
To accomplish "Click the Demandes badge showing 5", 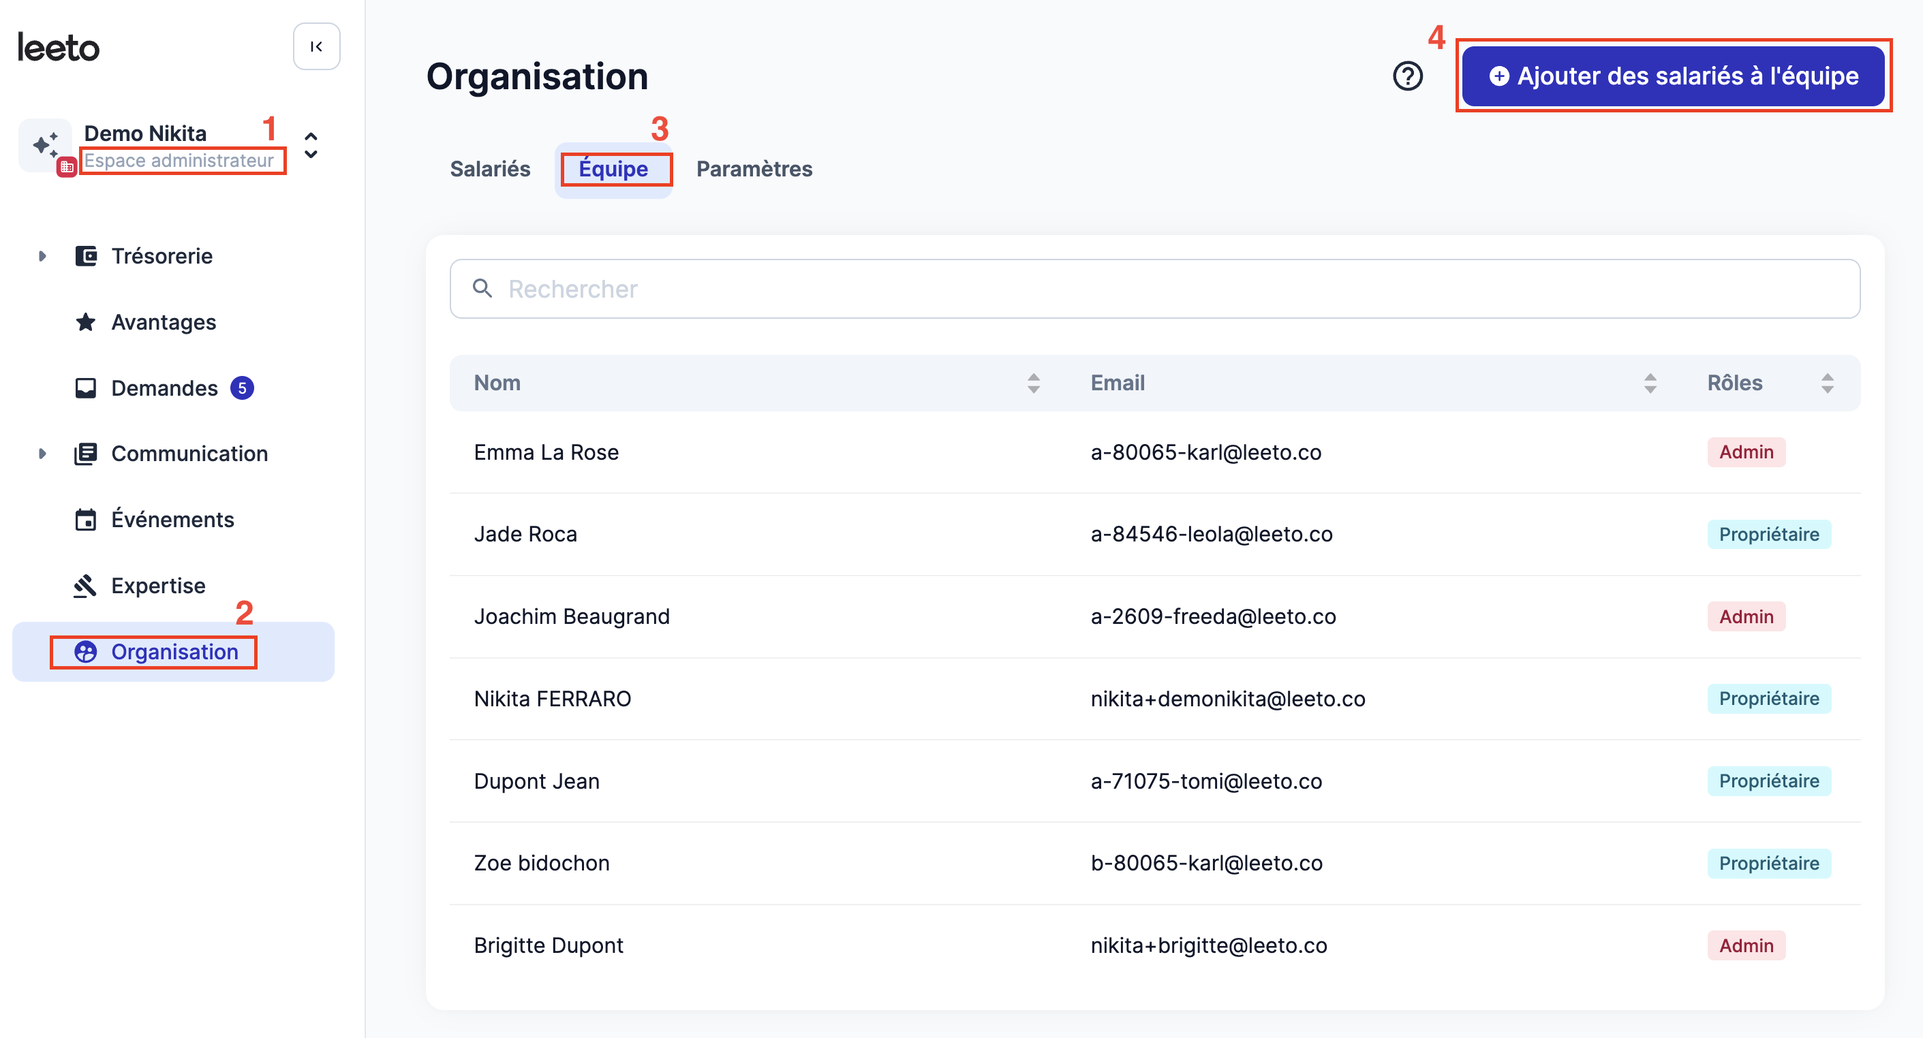I will click(x=242, y=388).
